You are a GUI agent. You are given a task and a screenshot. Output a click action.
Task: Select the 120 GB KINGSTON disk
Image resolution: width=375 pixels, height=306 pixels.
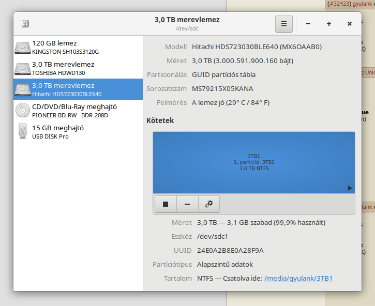pyautogui.click(x=78, y=47)
